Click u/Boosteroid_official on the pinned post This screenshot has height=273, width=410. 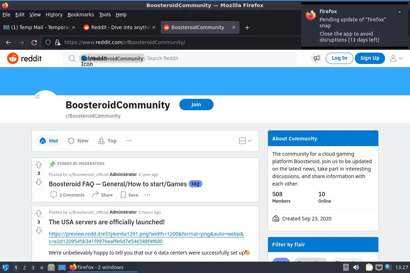pyautogui.click(x=88, y=175)
